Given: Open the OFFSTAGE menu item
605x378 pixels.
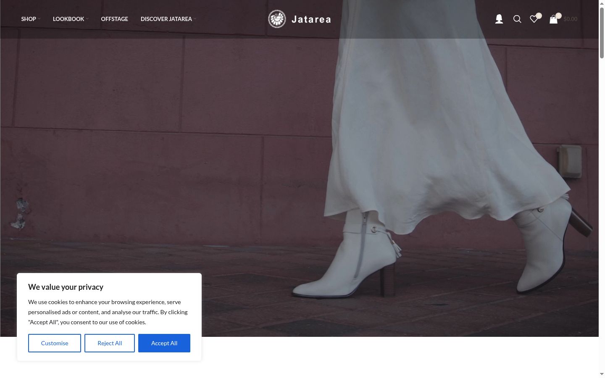Looking at the screenshot, I should [x=114, y=19].
